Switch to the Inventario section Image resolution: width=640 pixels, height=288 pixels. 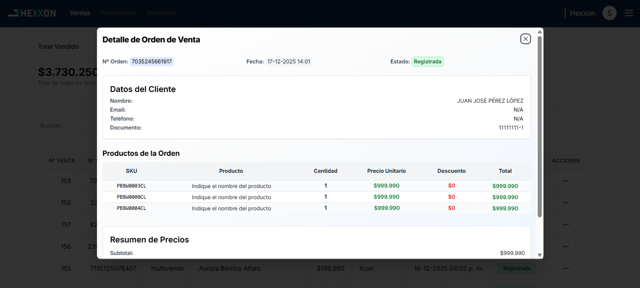tap(162, 13)
